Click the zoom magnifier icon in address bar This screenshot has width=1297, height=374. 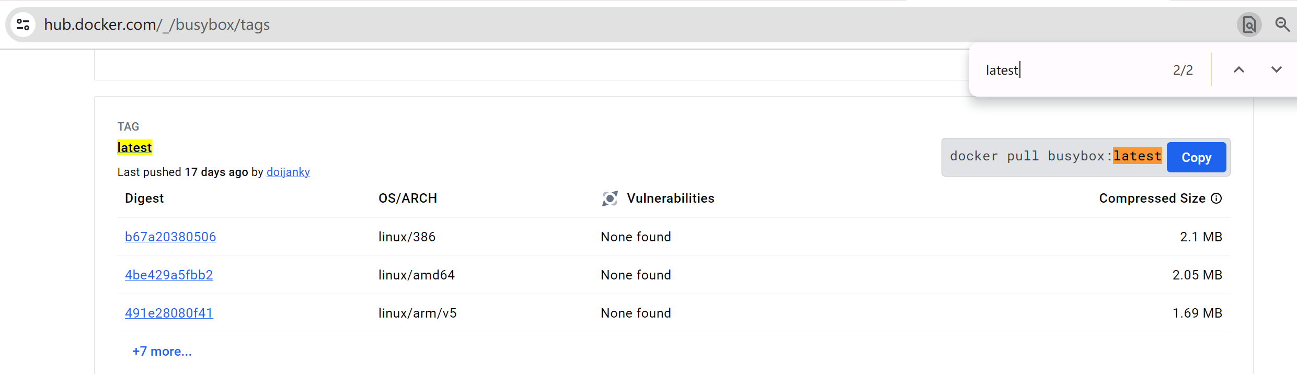click(1282, 25)
